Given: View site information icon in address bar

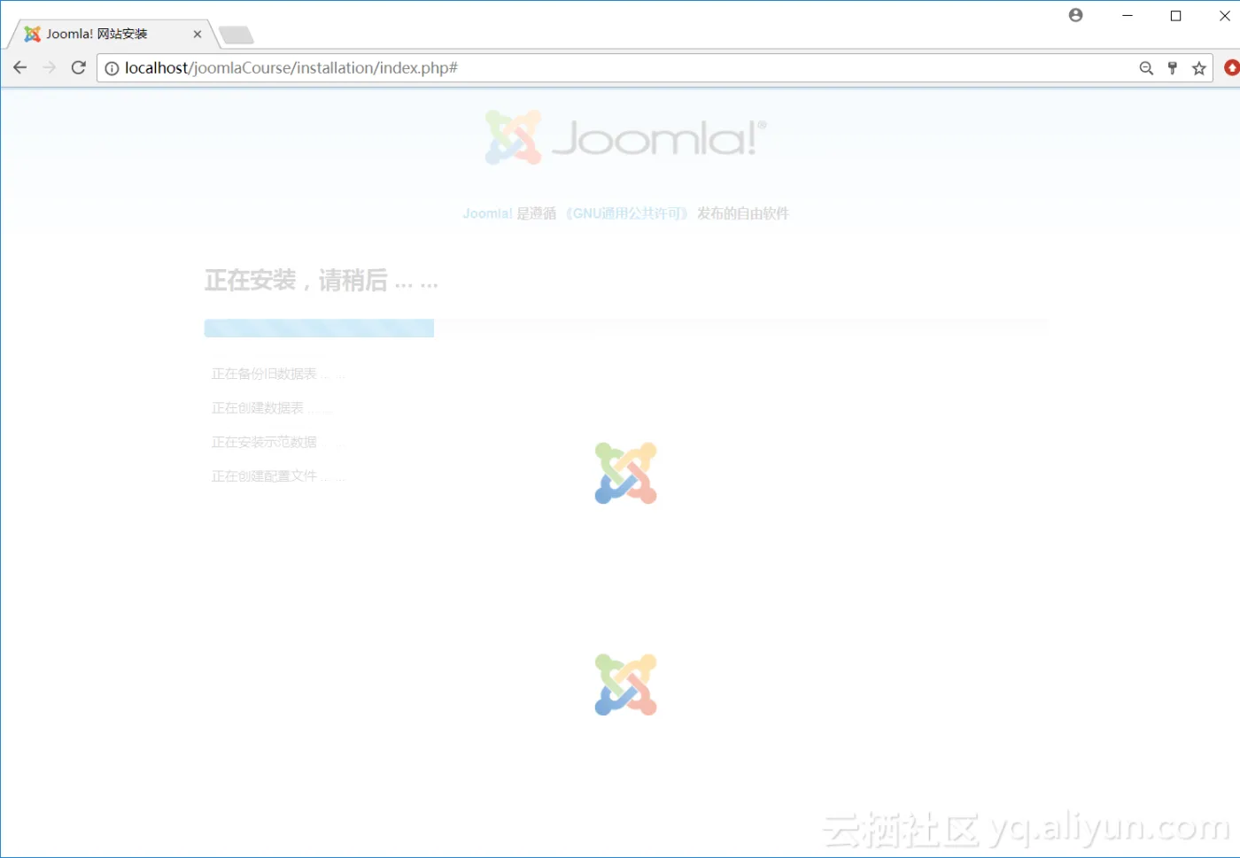Looking at the screenshot, I should [x=112, y=68].
